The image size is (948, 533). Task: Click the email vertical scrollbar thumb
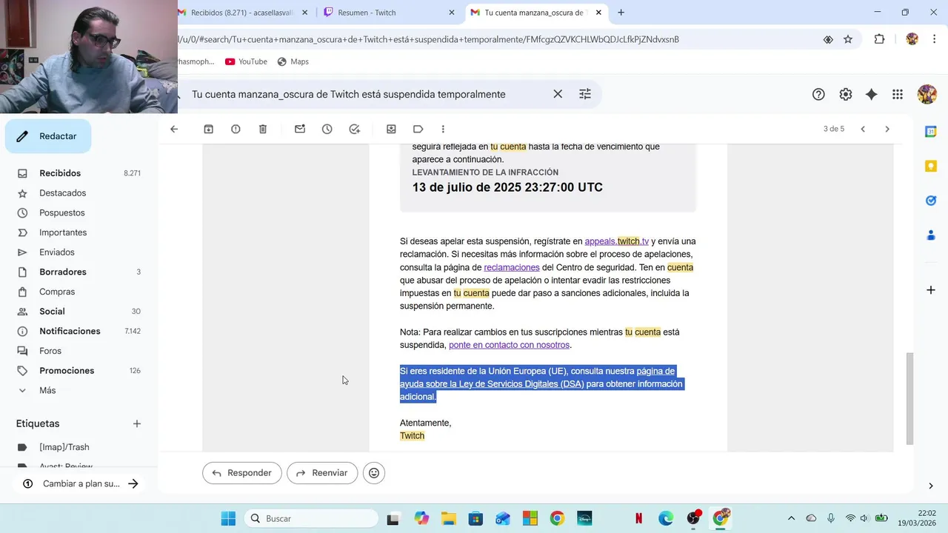(909, 398)
